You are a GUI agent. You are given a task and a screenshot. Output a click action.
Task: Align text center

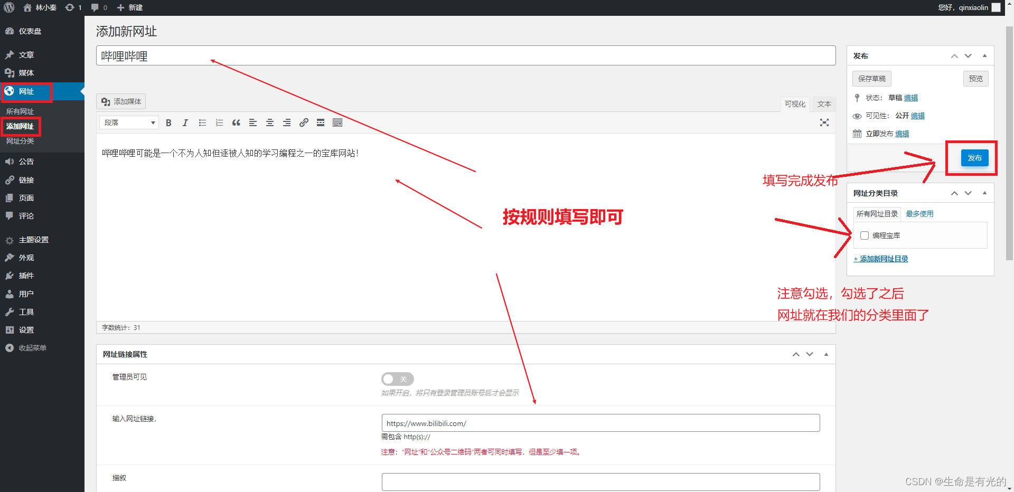pos(270,122)
